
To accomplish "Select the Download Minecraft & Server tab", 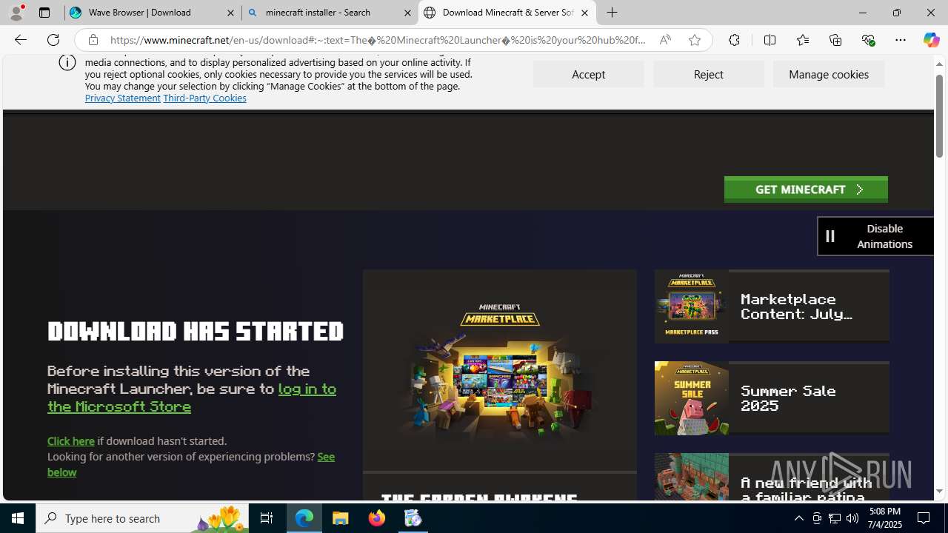I will click(507, 13).
